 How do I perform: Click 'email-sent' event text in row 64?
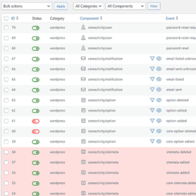point(174,90)
